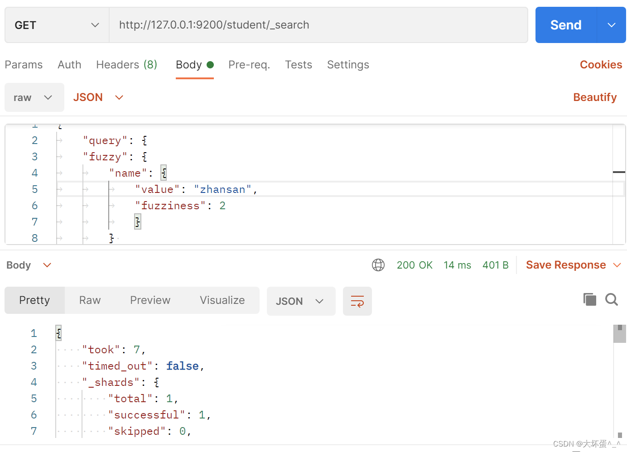Screen dimensions: 627x452
Task: Click the 14 ms response time
Action: point(457,265)
